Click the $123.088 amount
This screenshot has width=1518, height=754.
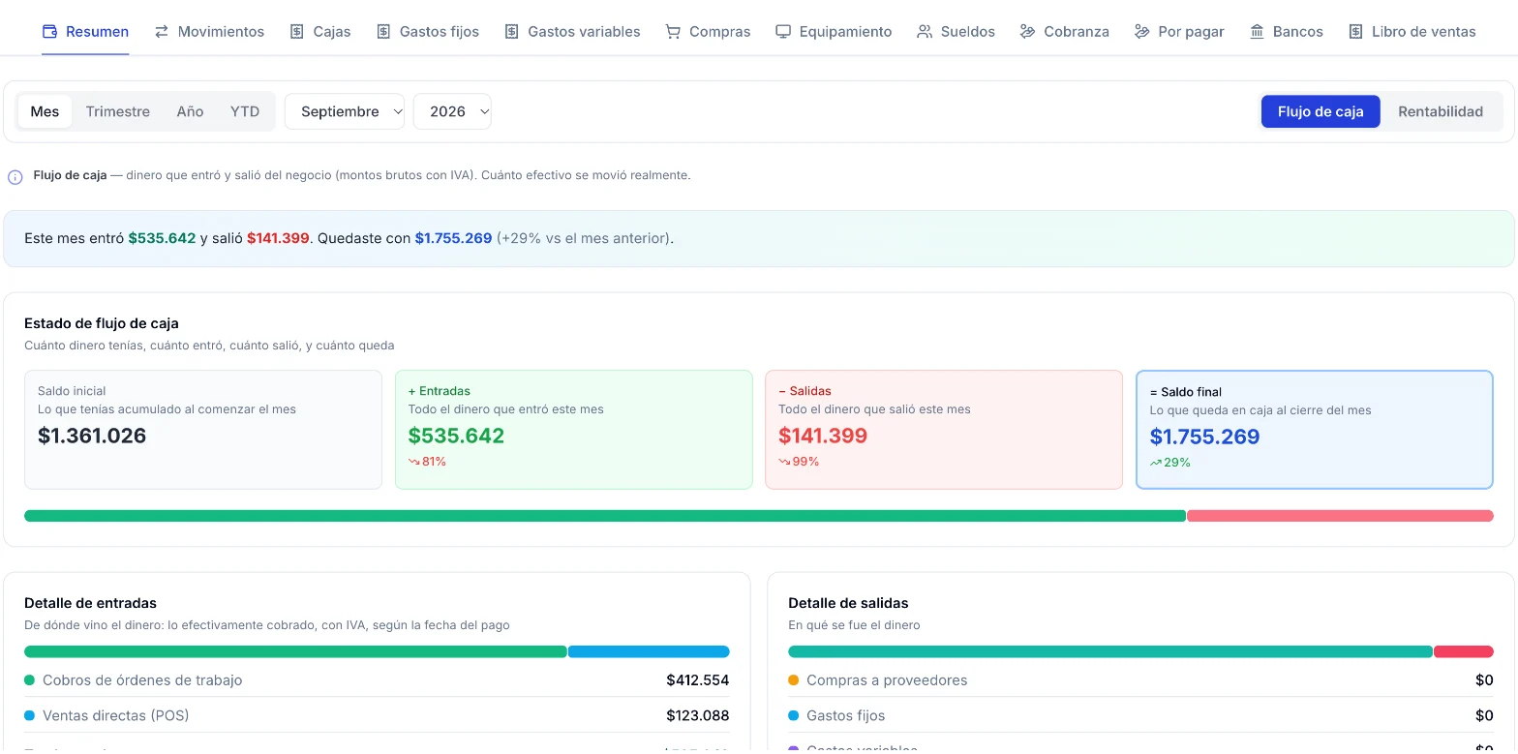point(697,716)
